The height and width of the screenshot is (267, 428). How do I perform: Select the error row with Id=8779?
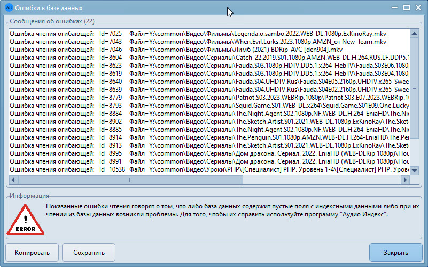(x=209, y=98)
